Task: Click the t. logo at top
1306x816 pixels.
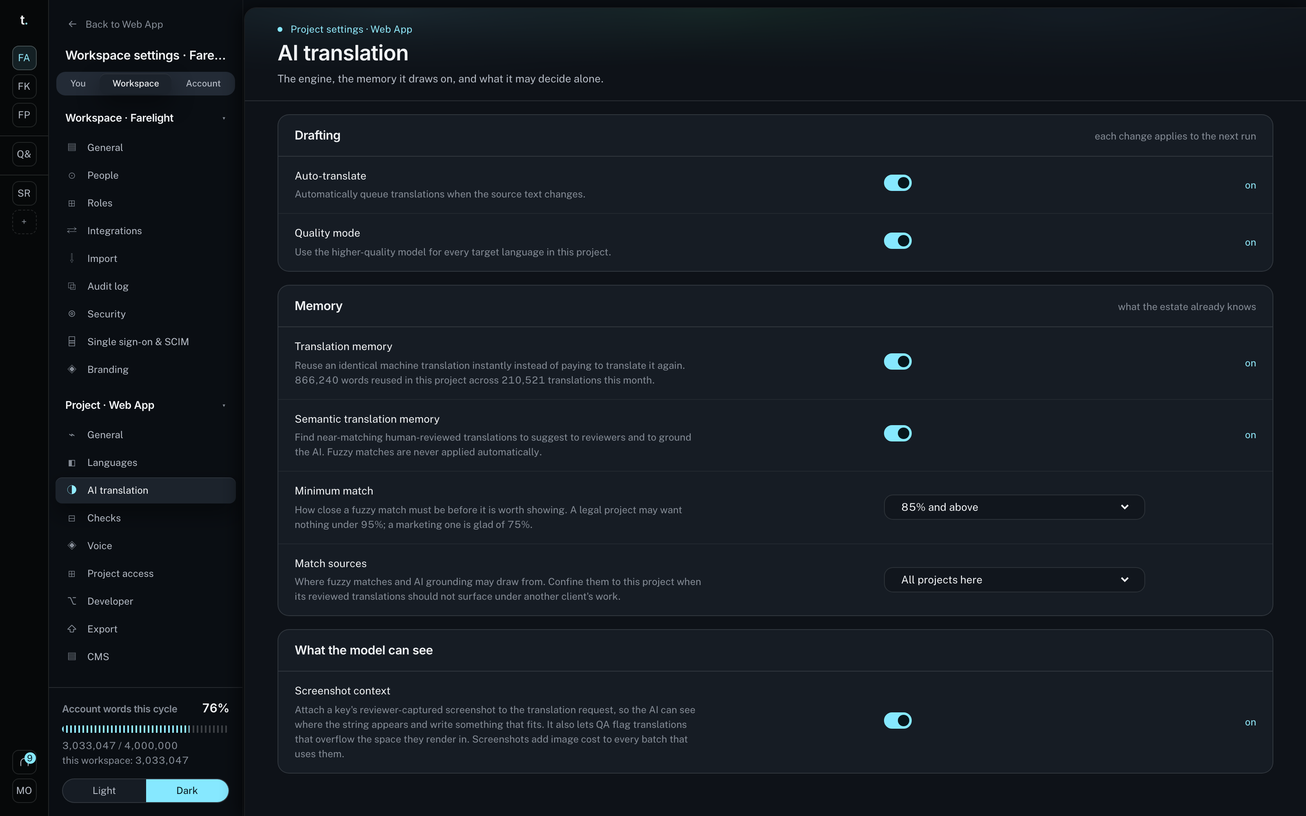Action: pyautogui.click(x=24, y=20)
